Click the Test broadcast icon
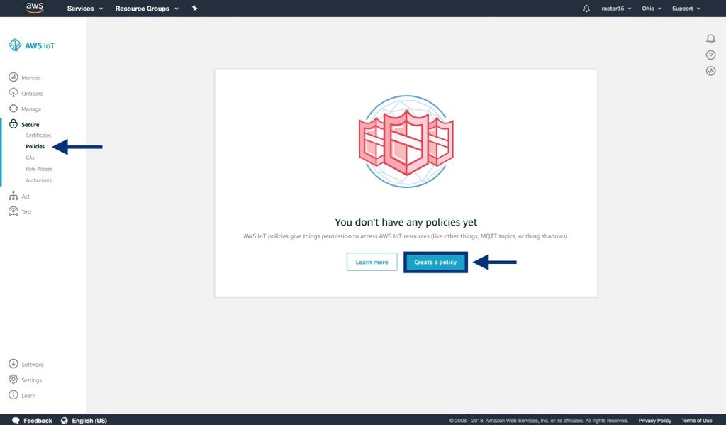The width and height of the screenshot is (726, 425). click(x=13, y=211)
